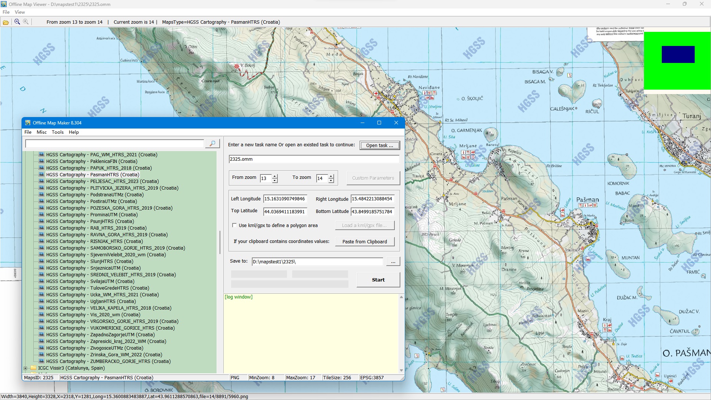Screen dimensions: 711x400
Task: Click the Right Longitude field
Action: 373,199
